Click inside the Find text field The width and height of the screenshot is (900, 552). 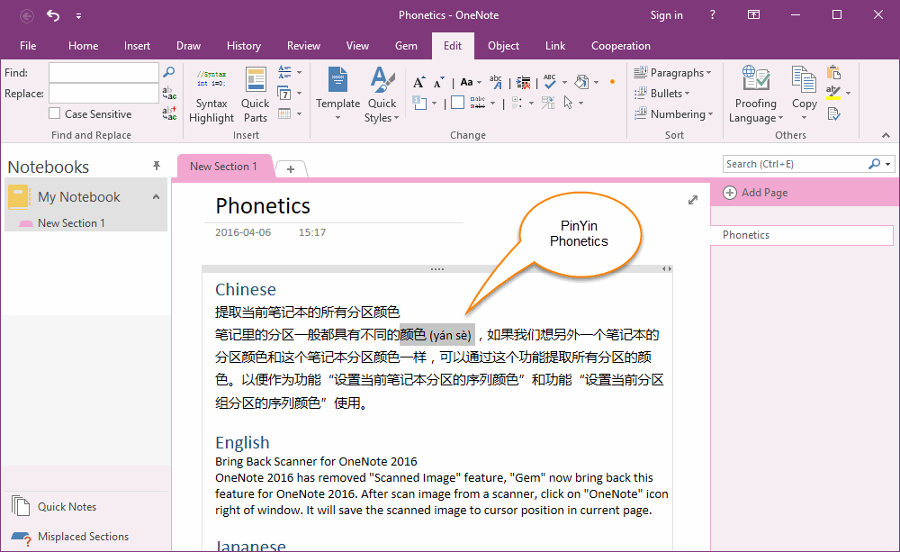pyautogui.click(x=103, y=72)
